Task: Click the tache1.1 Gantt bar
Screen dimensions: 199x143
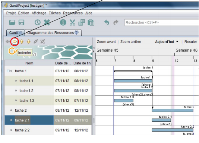Action: (133, 81)
